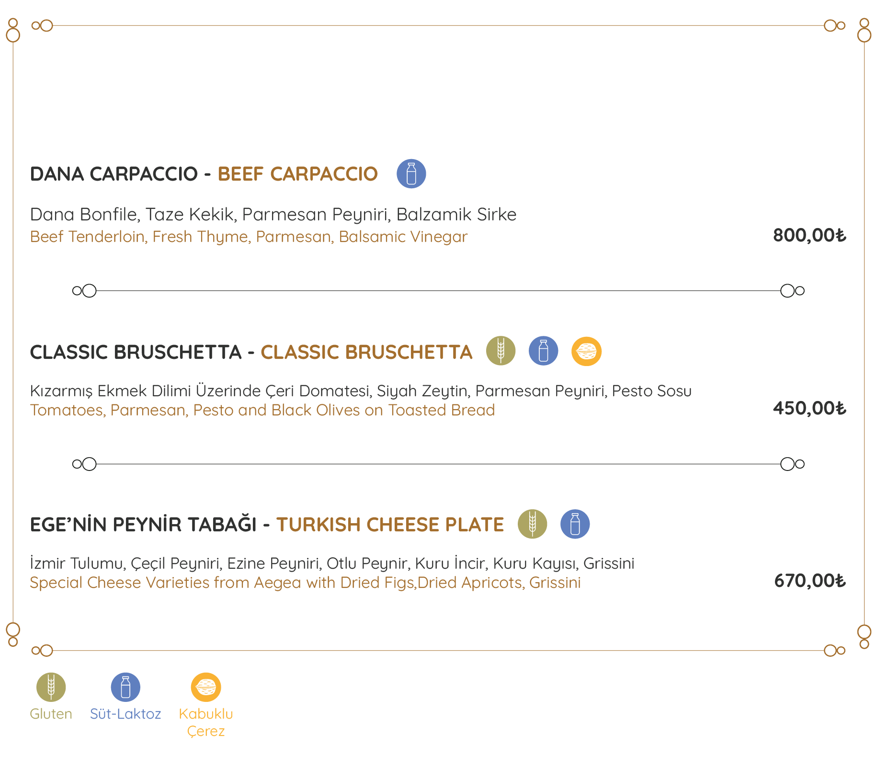The width and height of the screenshot is (877, 780).
Task: Click the milk icon next to Turkish Cheese Plate
Action: (575, 524)
